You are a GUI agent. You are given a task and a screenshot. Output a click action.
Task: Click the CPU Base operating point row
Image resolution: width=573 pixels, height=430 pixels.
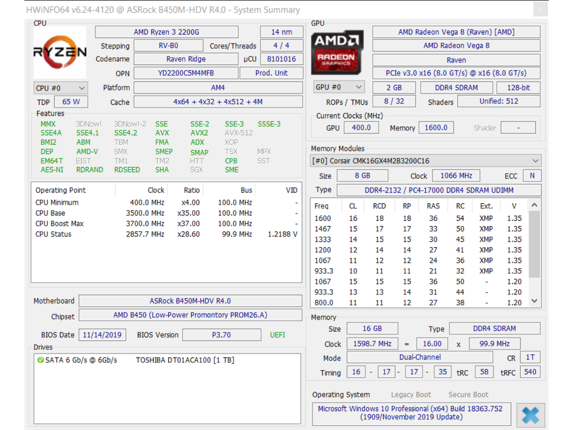tap(166, 213)
